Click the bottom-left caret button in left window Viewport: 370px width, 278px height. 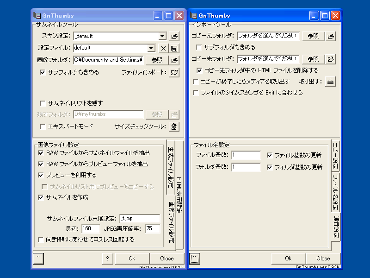pos(38,259)
